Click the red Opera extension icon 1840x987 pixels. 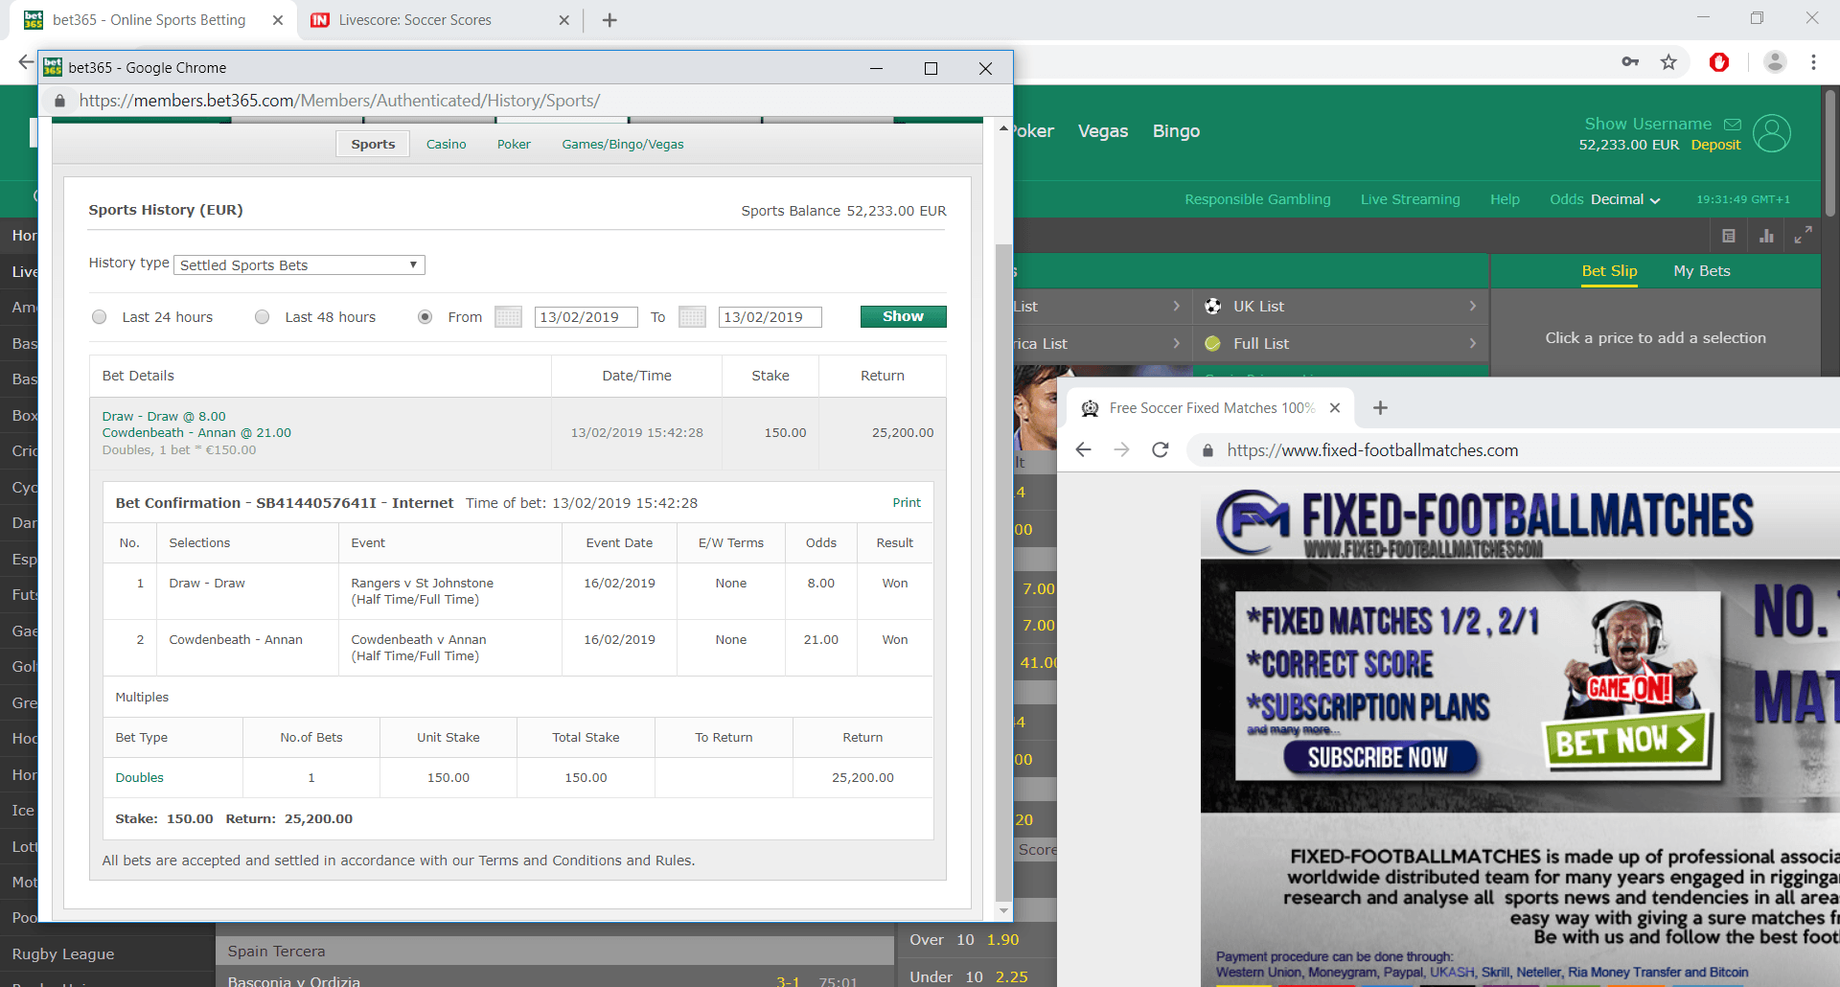point(1719,62)
